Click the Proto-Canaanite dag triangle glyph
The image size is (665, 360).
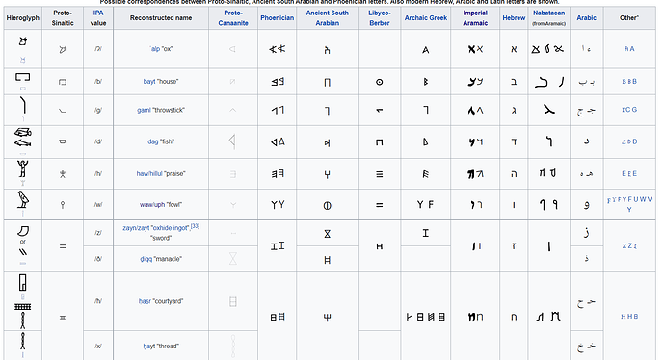[x=232, y=141]
